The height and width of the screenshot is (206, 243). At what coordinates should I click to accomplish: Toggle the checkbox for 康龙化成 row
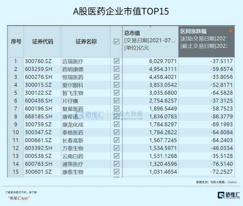[x=117, y=124]
